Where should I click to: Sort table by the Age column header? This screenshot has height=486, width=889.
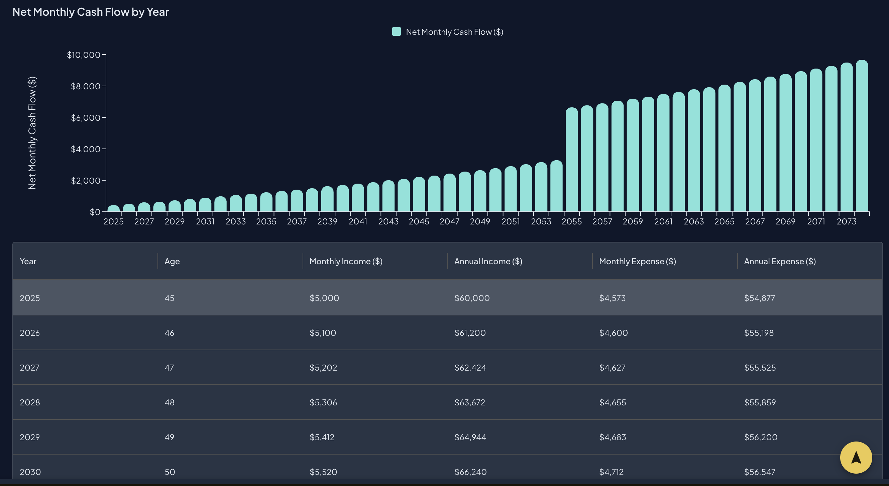point(172,261)
